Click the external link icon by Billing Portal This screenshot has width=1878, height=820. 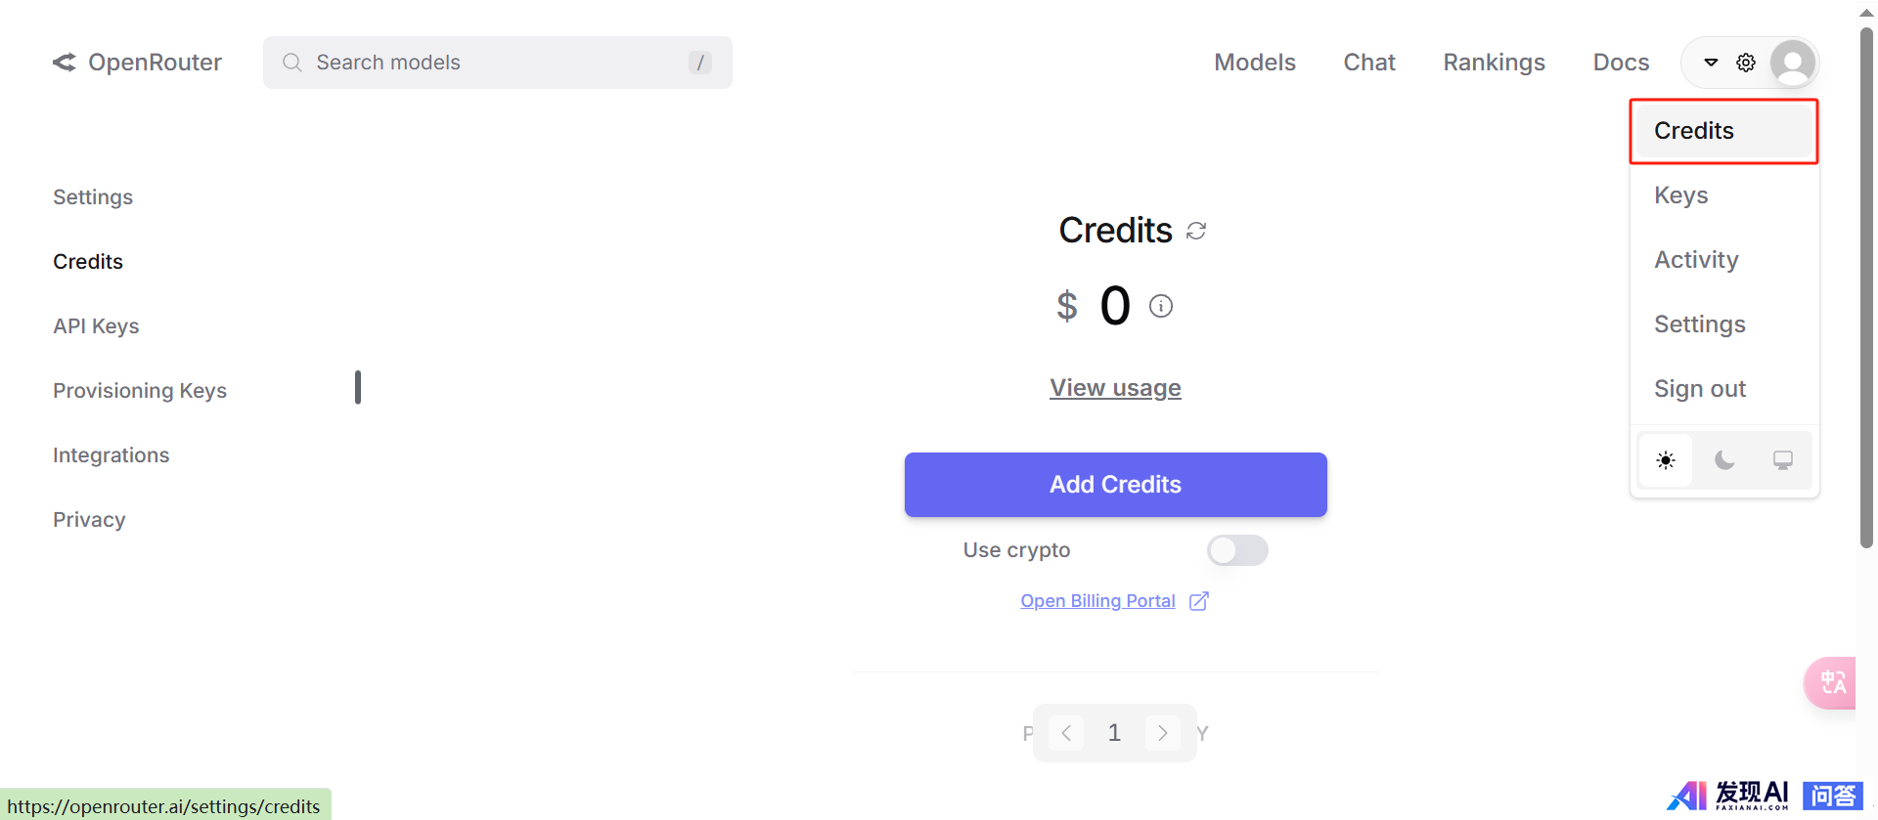[1199, 601]
